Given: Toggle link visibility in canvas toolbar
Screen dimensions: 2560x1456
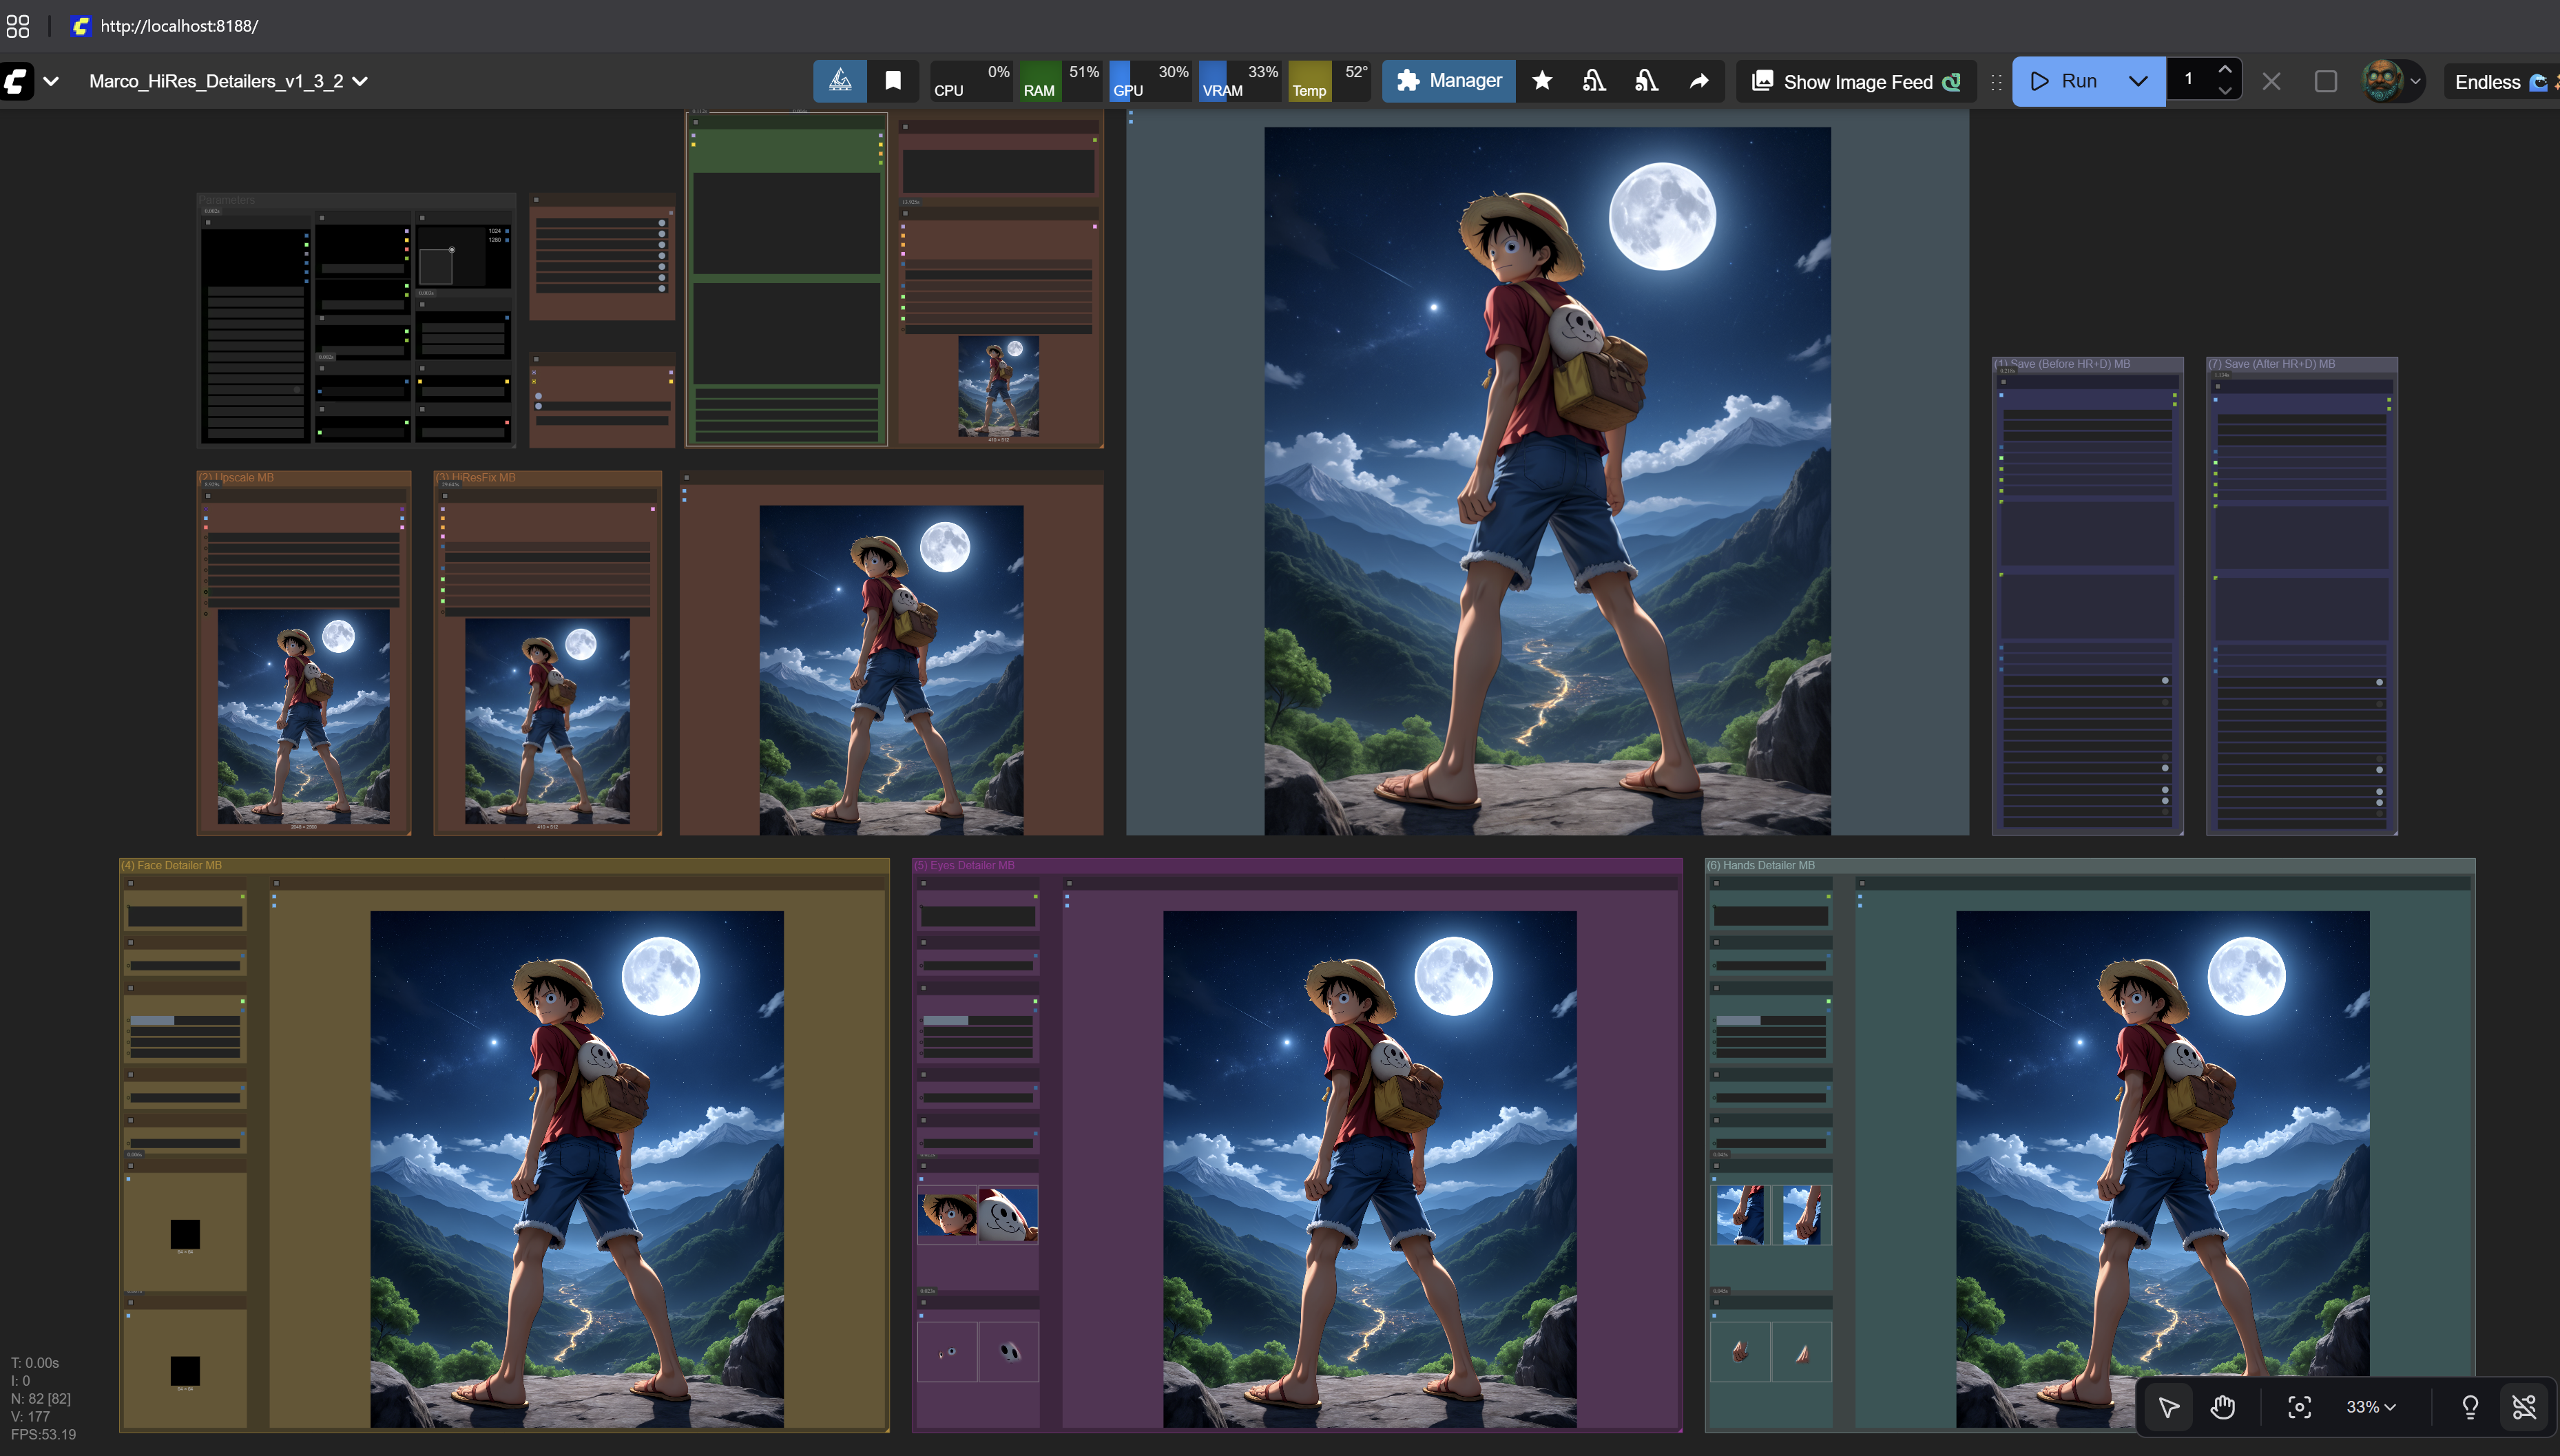Looking at the screenshot, I should point(2524,1407).
